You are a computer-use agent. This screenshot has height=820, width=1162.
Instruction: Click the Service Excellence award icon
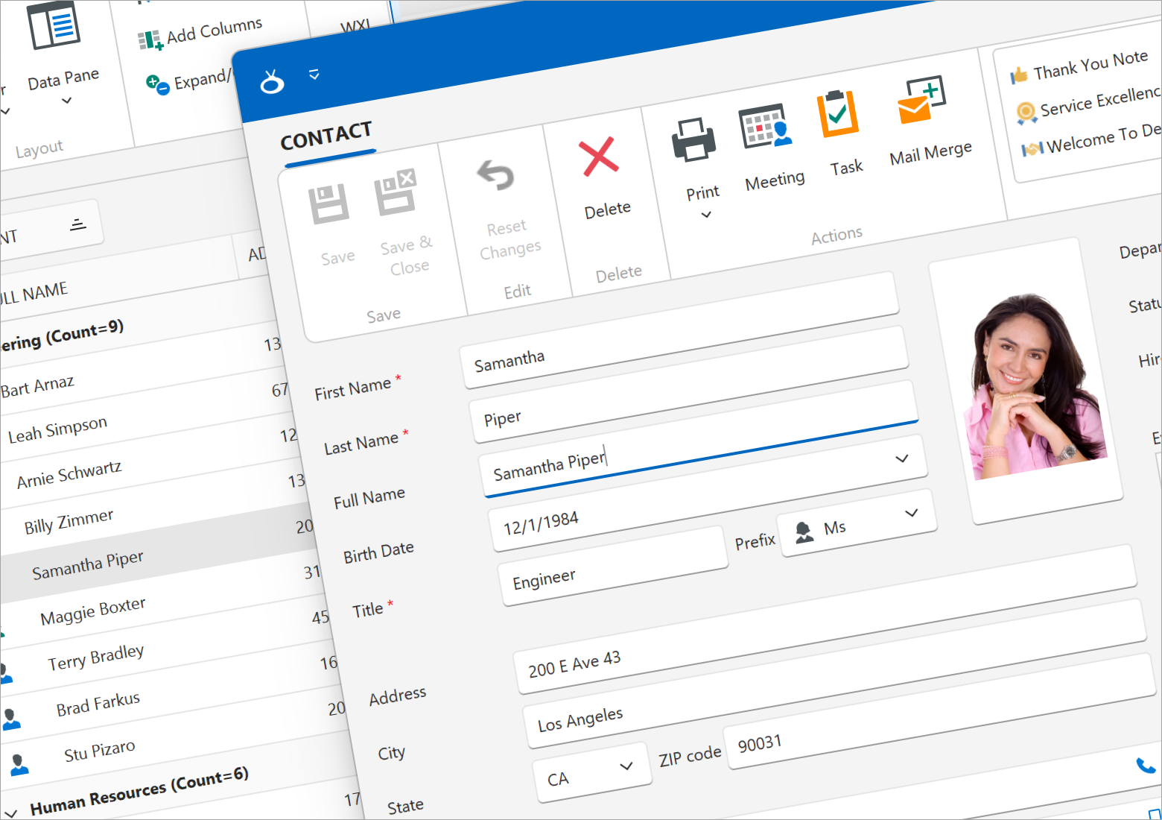coord(1026,113)
